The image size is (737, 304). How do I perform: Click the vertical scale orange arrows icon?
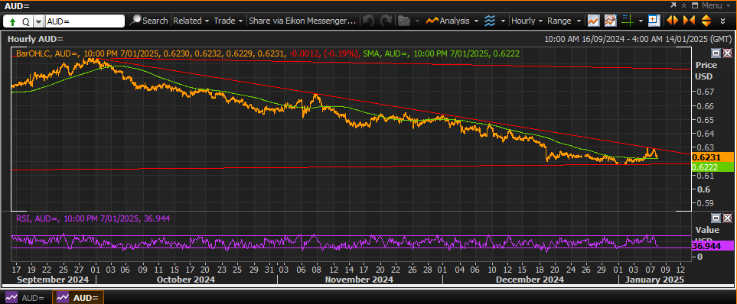coord(706,21)
